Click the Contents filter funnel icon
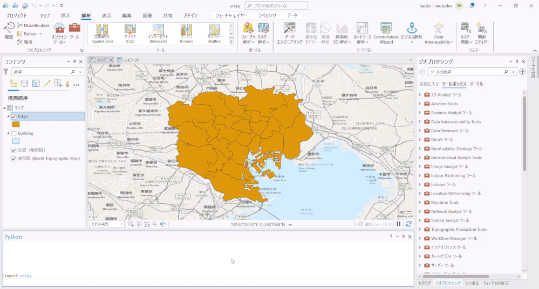This screenshot has height=289, width=539. [6, 72]
